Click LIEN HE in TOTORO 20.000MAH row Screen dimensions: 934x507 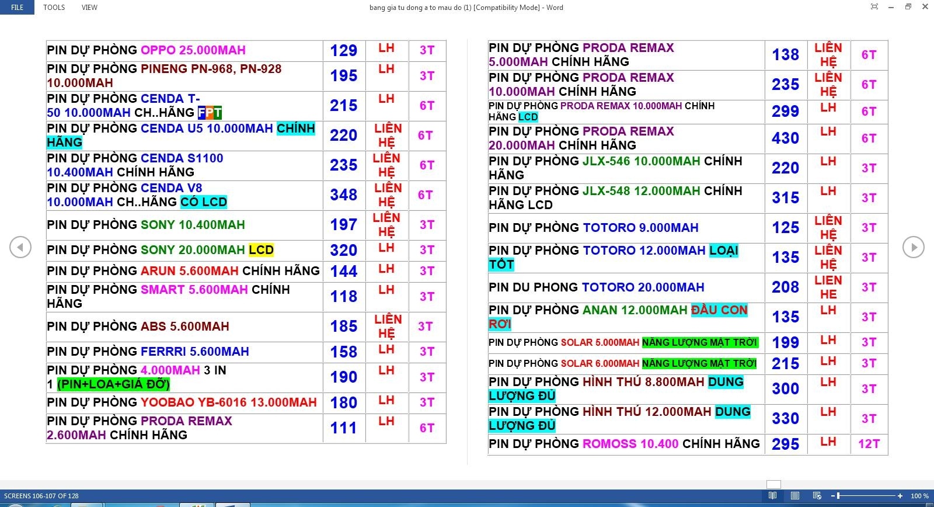pyautogui.click(x=828, y=287)
